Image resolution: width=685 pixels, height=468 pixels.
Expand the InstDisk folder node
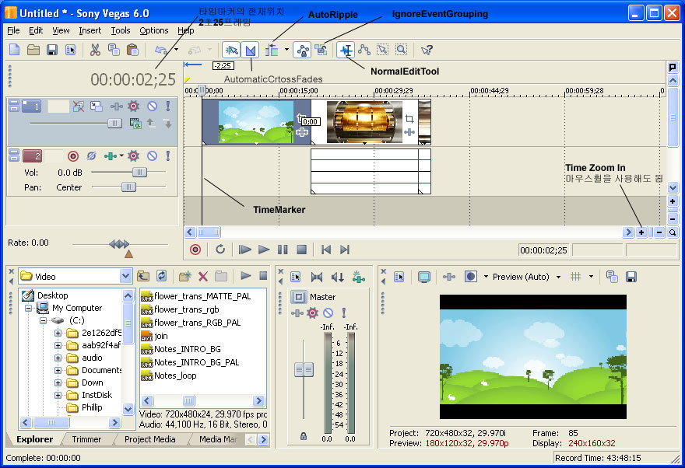[x=58, y=395]
